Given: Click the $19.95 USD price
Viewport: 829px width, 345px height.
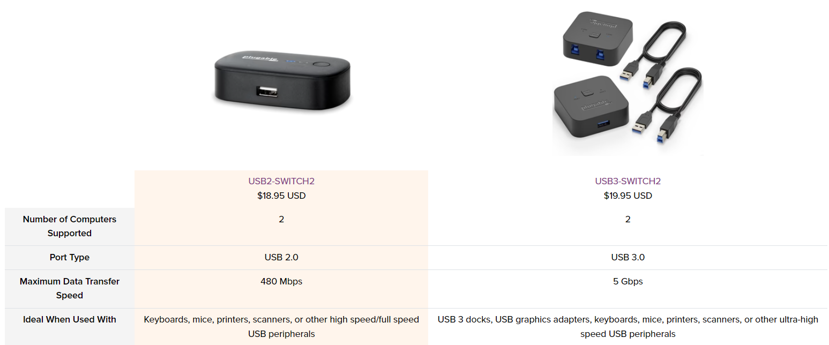Looking at the screenshot, I should click(628, 196).
